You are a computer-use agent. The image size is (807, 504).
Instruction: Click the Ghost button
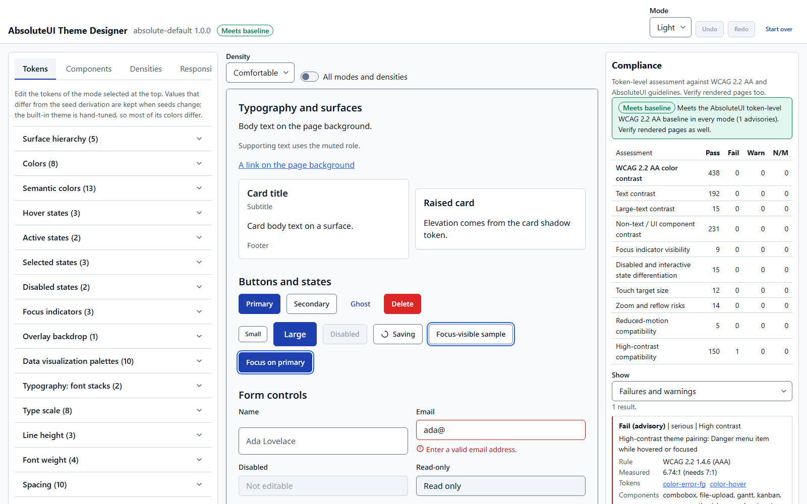360,304
